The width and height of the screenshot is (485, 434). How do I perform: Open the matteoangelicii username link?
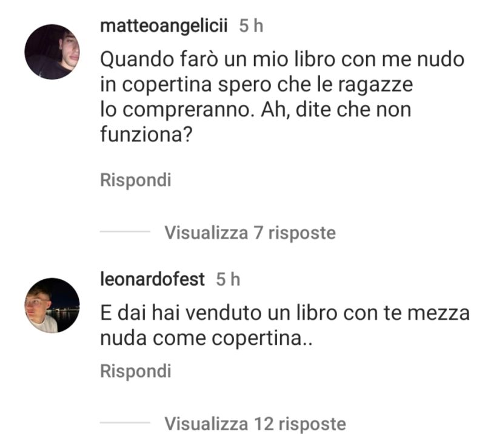click(x=164, y=25)
